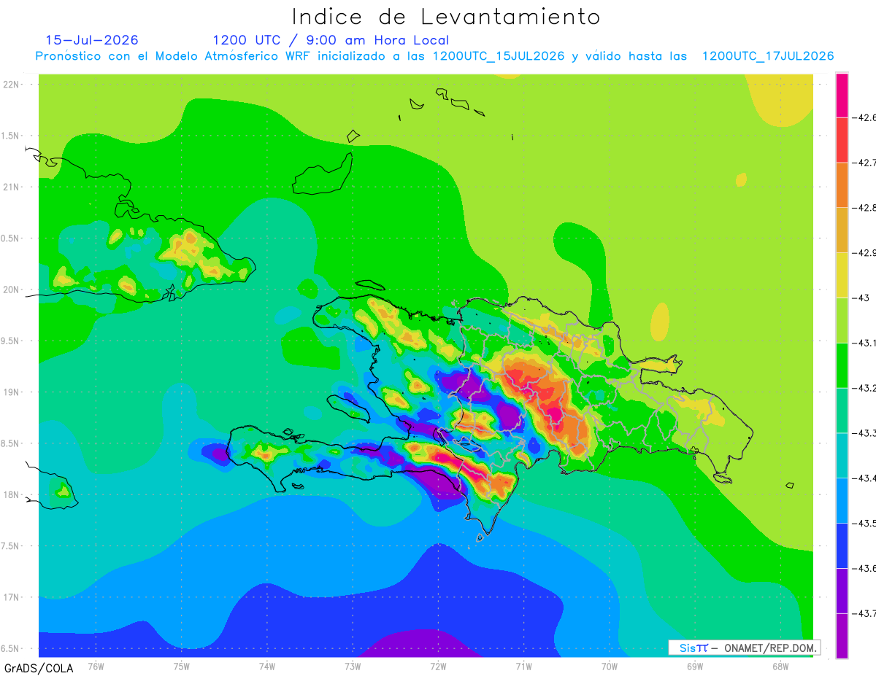Select the '21N' latitude label

point(11,187)
